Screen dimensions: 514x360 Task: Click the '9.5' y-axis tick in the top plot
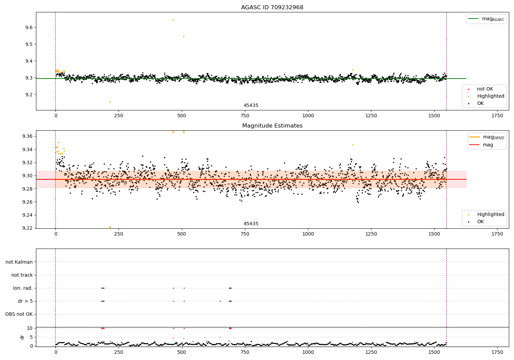click(x=28, y=44)
